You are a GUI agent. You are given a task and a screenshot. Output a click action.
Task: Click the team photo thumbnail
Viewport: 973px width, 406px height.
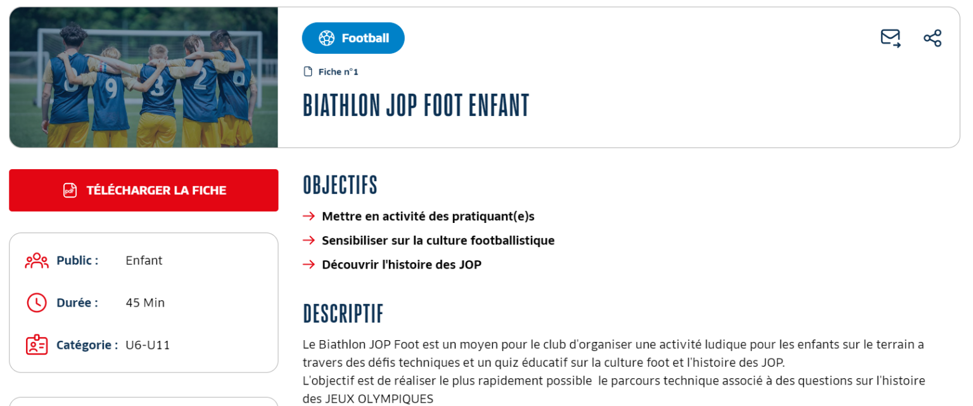point(143,77)
